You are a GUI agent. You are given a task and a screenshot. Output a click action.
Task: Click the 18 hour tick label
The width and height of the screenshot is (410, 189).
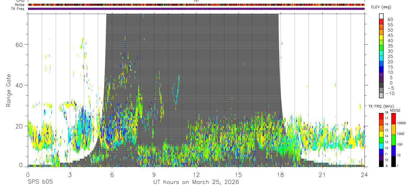280,175
